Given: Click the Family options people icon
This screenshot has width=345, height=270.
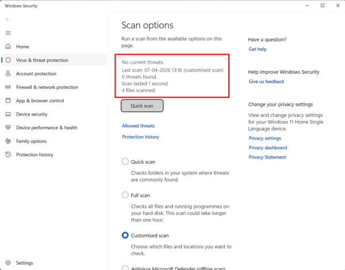Looking at the screenshot, I should (x=8, y=141).
